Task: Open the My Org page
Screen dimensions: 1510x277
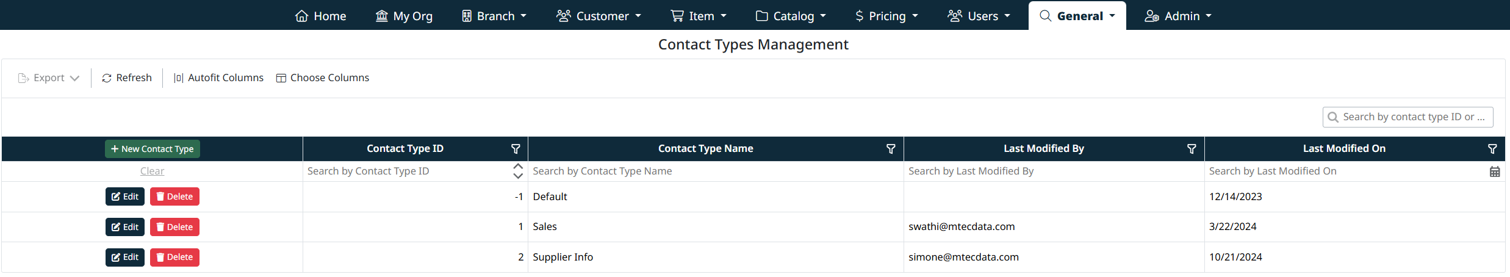Action: 404,16
